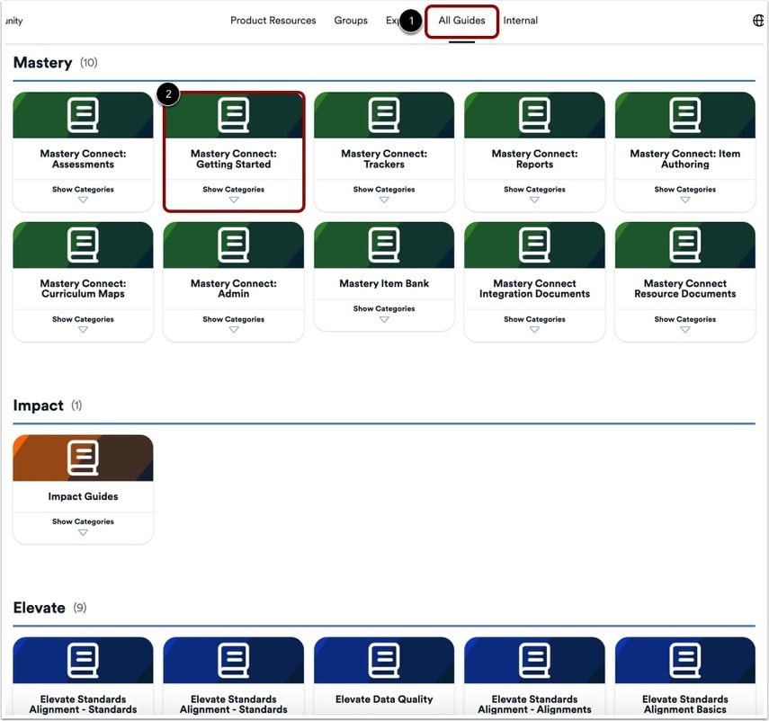Click the book icon on Mastery Connect: Getting Started

[234, 115]
